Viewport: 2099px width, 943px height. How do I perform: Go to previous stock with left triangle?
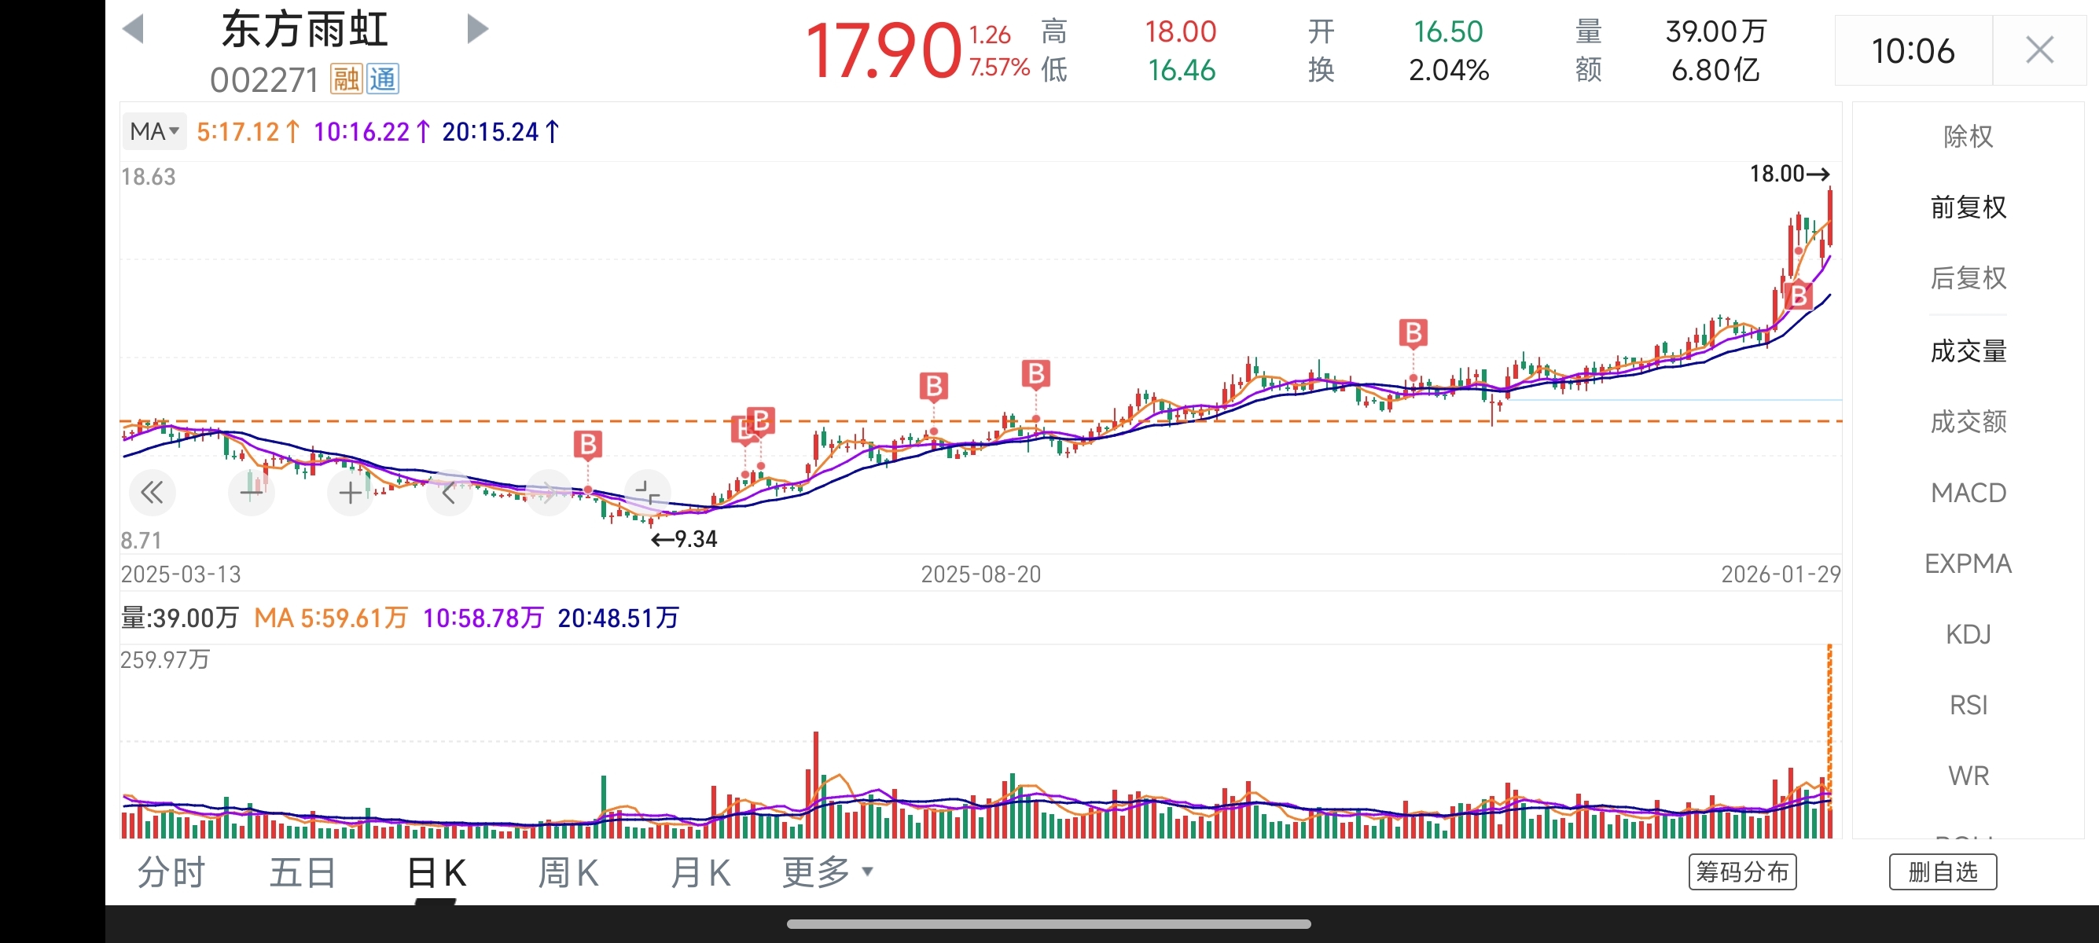133,29
